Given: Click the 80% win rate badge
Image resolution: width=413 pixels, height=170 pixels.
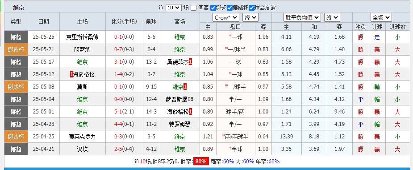Looking at the screenshot, I should [x=201, y=162].
